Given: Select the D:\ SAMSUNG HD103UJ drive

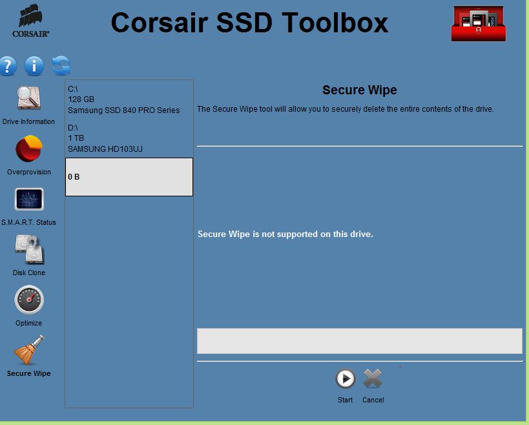Looking at the screenshot, I should click(x=129, y=138).
